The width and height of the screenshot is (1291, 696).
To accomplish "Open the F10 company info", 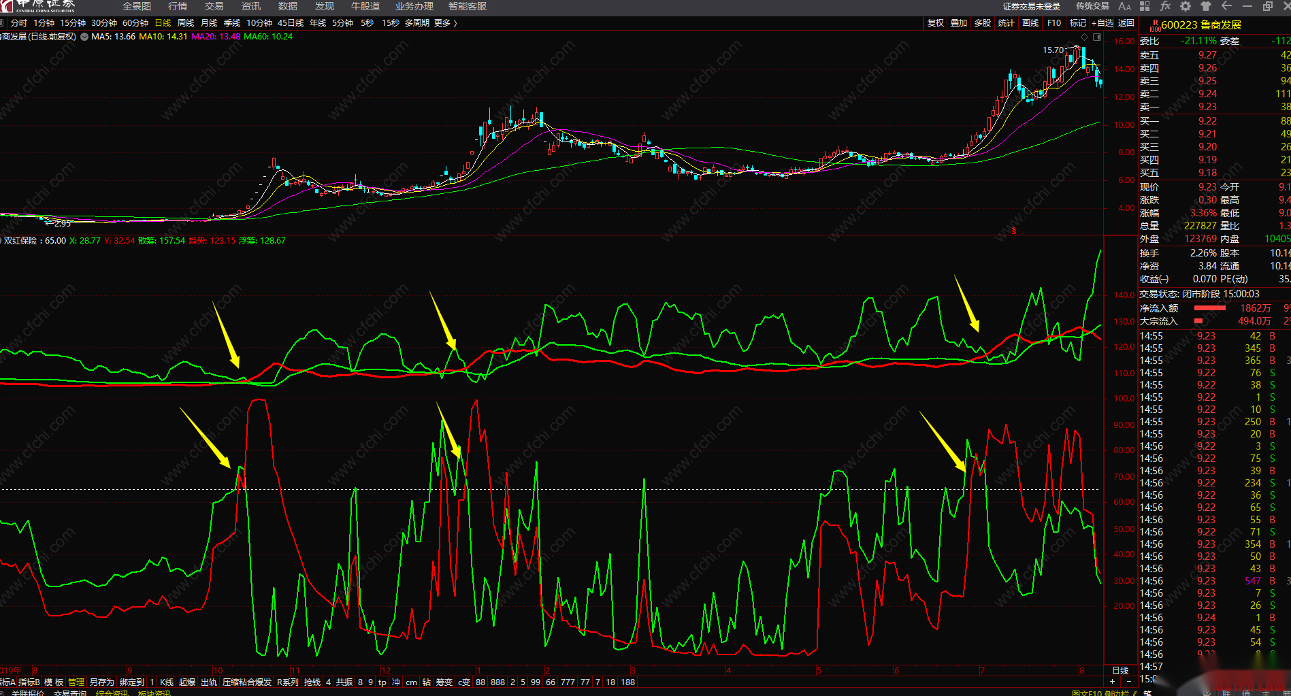I will 1054,23.
